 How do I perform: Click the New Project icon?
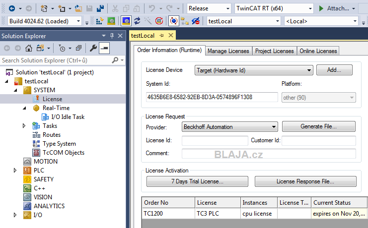(44, 8)
